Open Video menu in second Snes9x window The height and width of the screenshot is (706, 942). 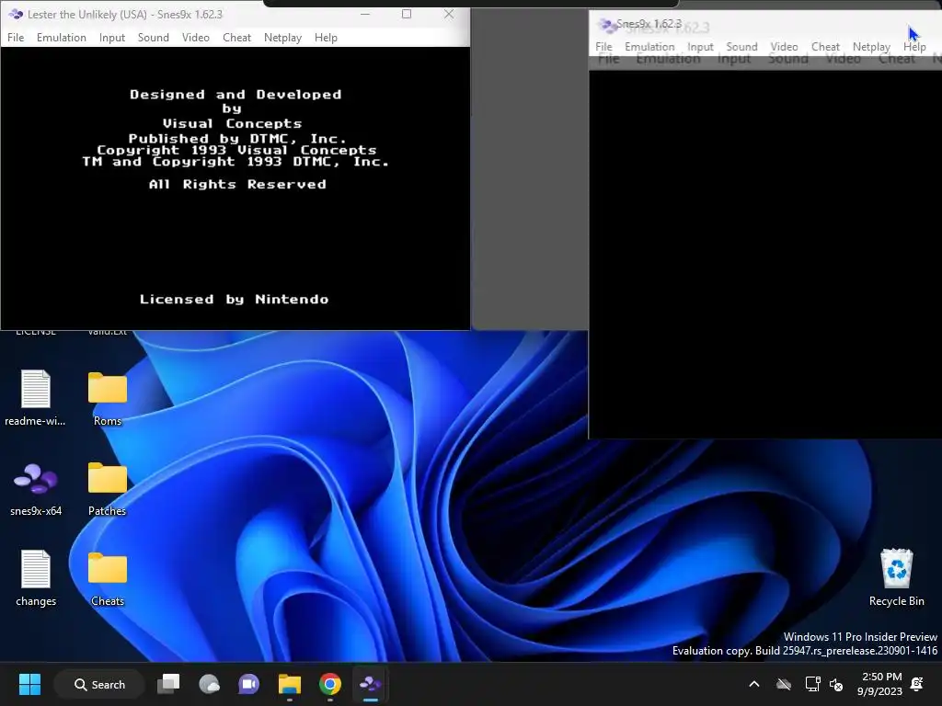pos(784,47)
